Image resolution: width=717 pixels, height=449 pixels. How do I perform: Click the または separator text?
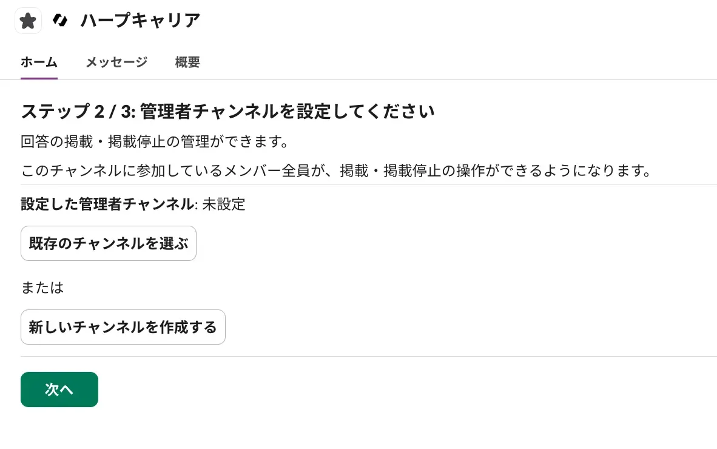coord(42,288)
